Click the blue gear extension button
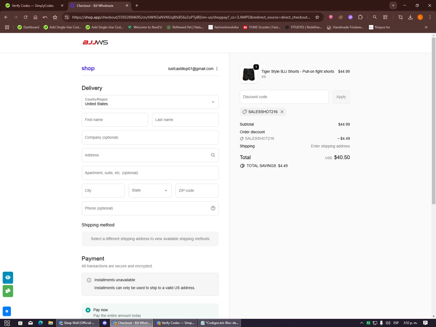The height and width of the screenshot is (327, 436). click(7, 311)
